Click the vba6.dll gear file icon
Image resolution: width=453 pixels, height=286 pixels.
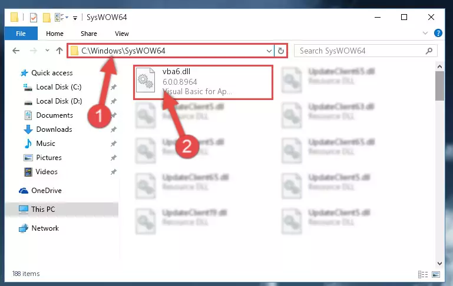coord(146,80)
